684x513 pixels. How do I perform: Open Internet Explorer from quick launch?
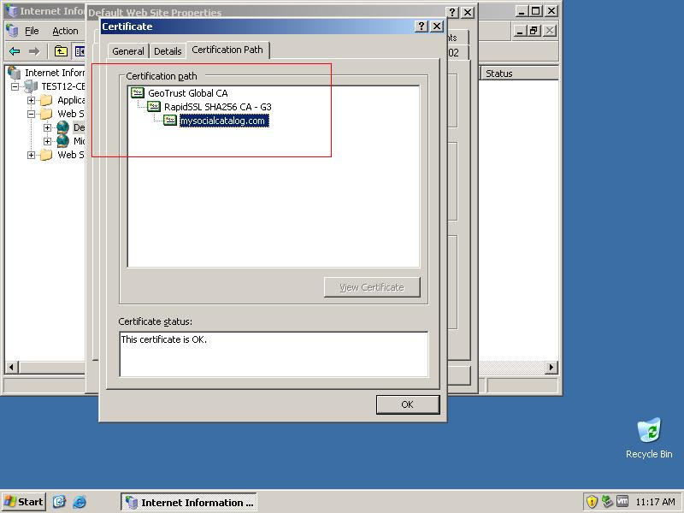80,502
